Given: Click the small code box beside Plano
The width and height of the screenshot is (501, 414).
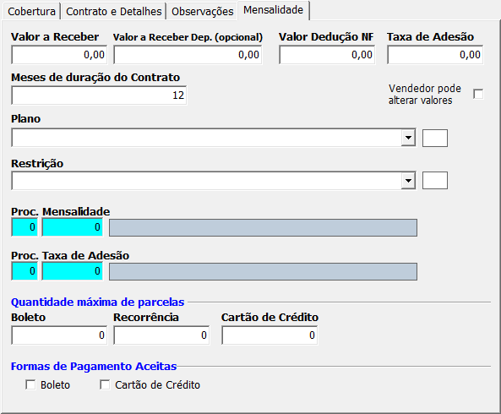Looking at the screenshot, I should point(435,138).
